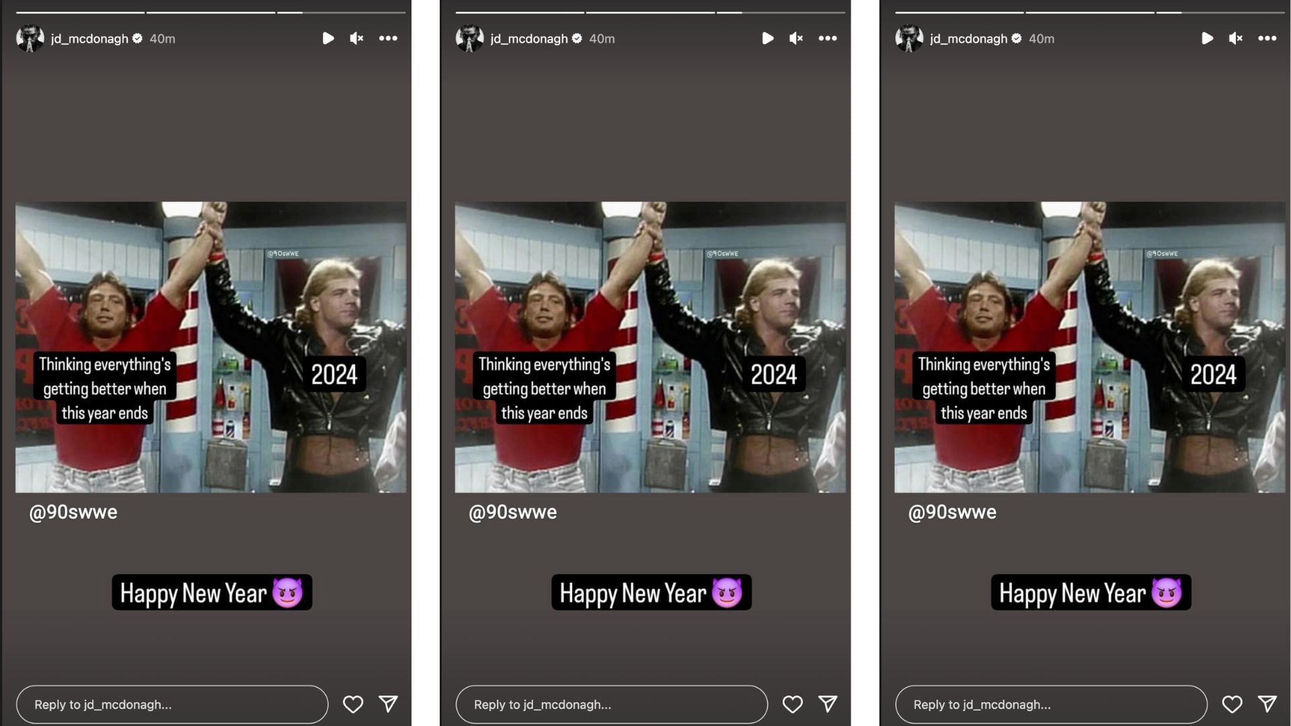1291x726 pixels.
Task: Open jd_mcdonagh username in left story
Action: [x=89, y=39]
